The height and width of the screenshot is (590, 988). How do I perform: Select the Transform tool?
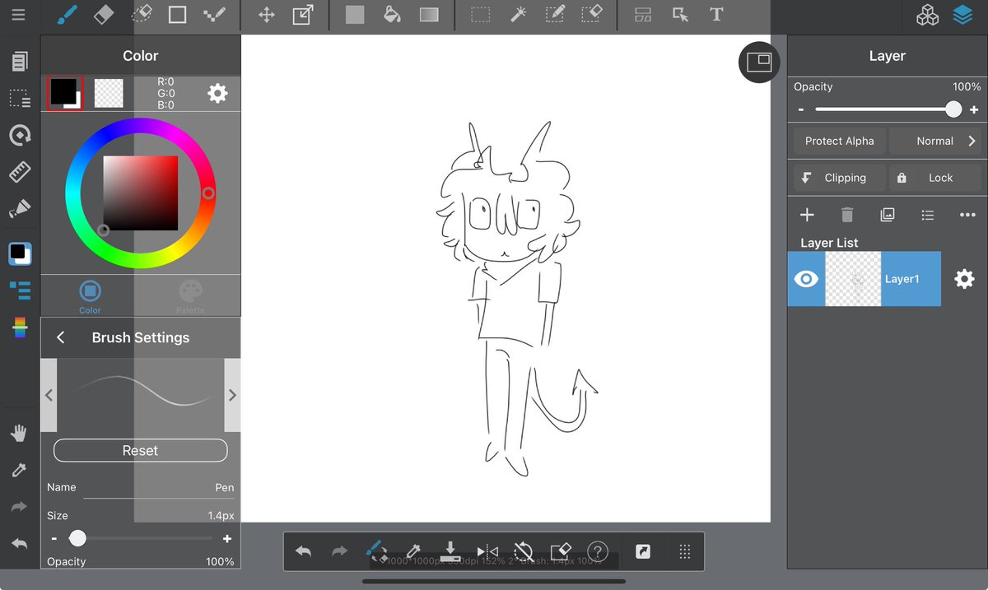pyautogui.click(x=303, y=15)
